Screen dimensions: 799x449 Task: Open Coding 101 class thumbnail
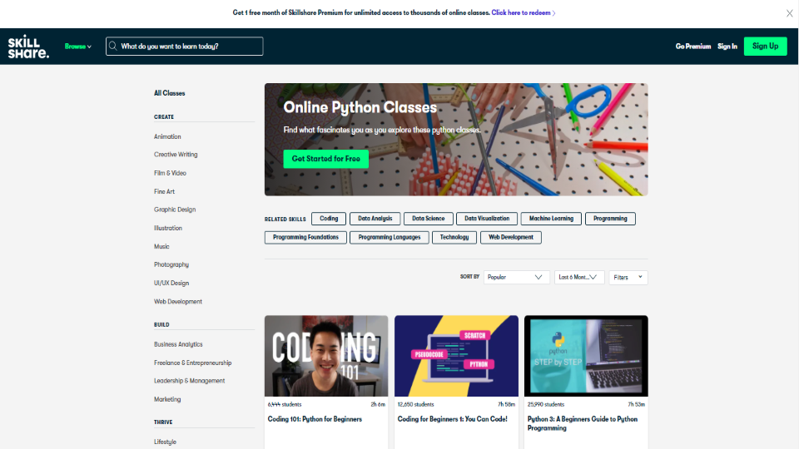(x=326, y=356)
